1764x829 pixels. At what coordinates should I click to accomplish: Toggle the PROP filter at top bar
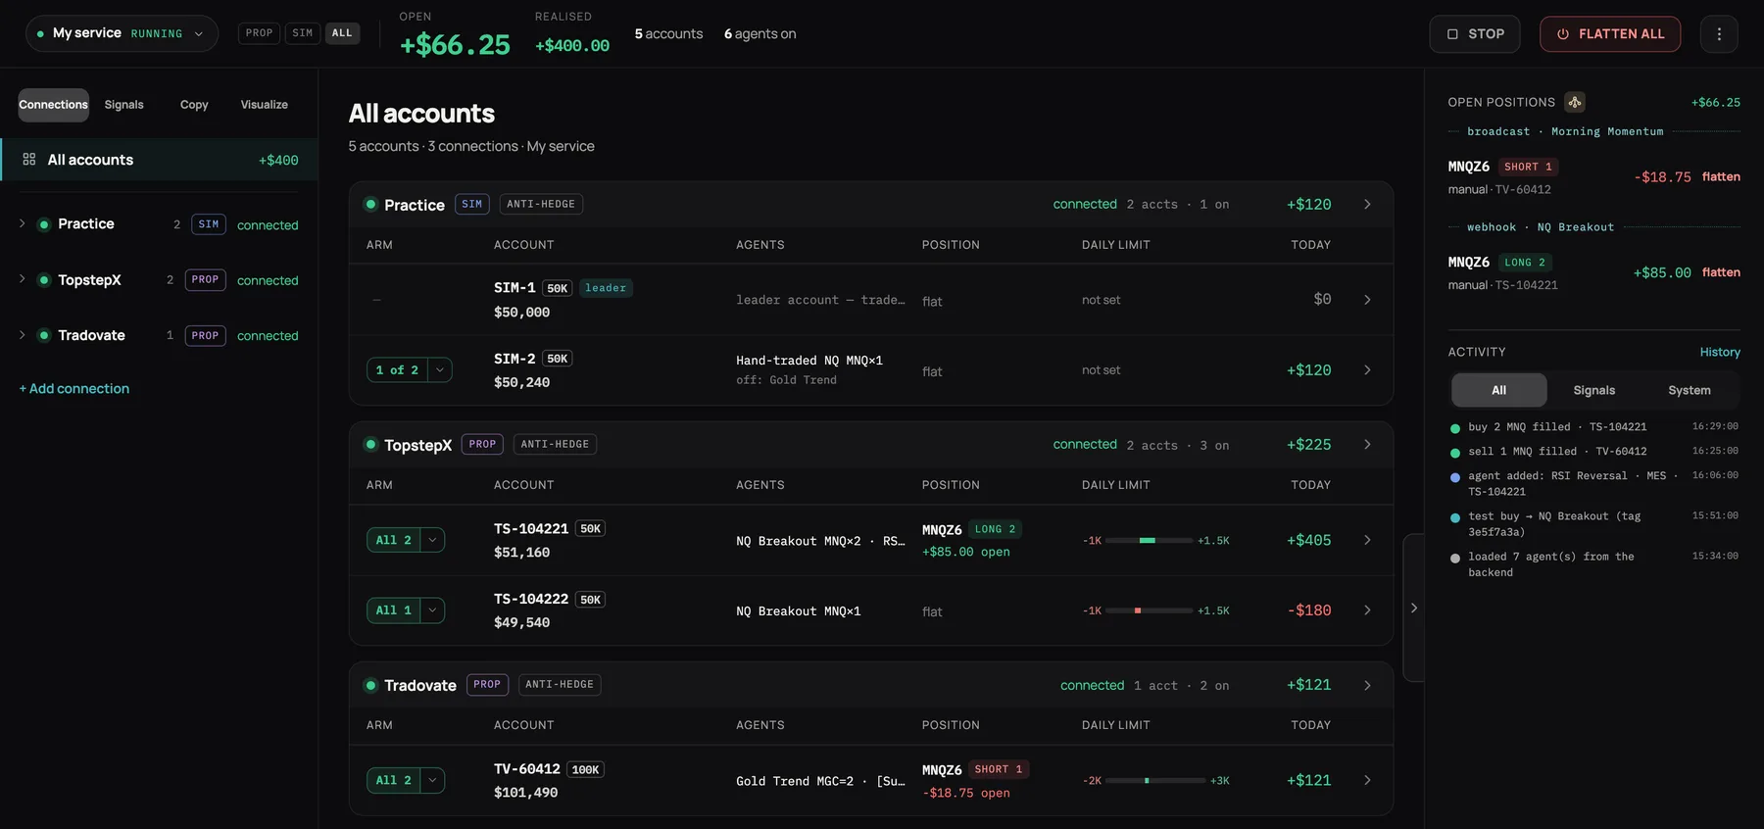click(x=259, y=33)
